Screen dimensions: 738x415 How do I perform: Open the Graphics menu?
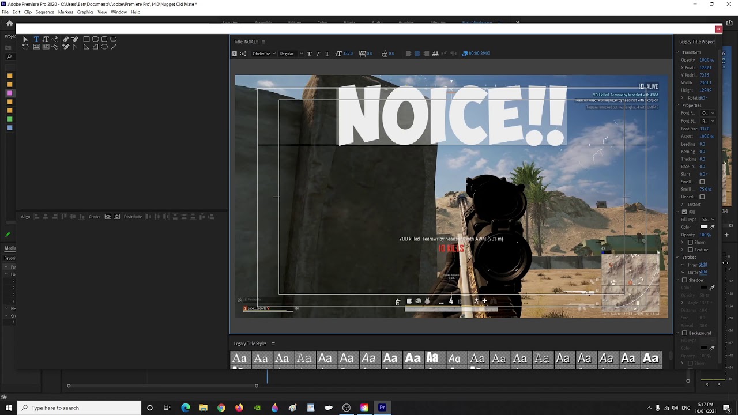(x=85, y=12)
